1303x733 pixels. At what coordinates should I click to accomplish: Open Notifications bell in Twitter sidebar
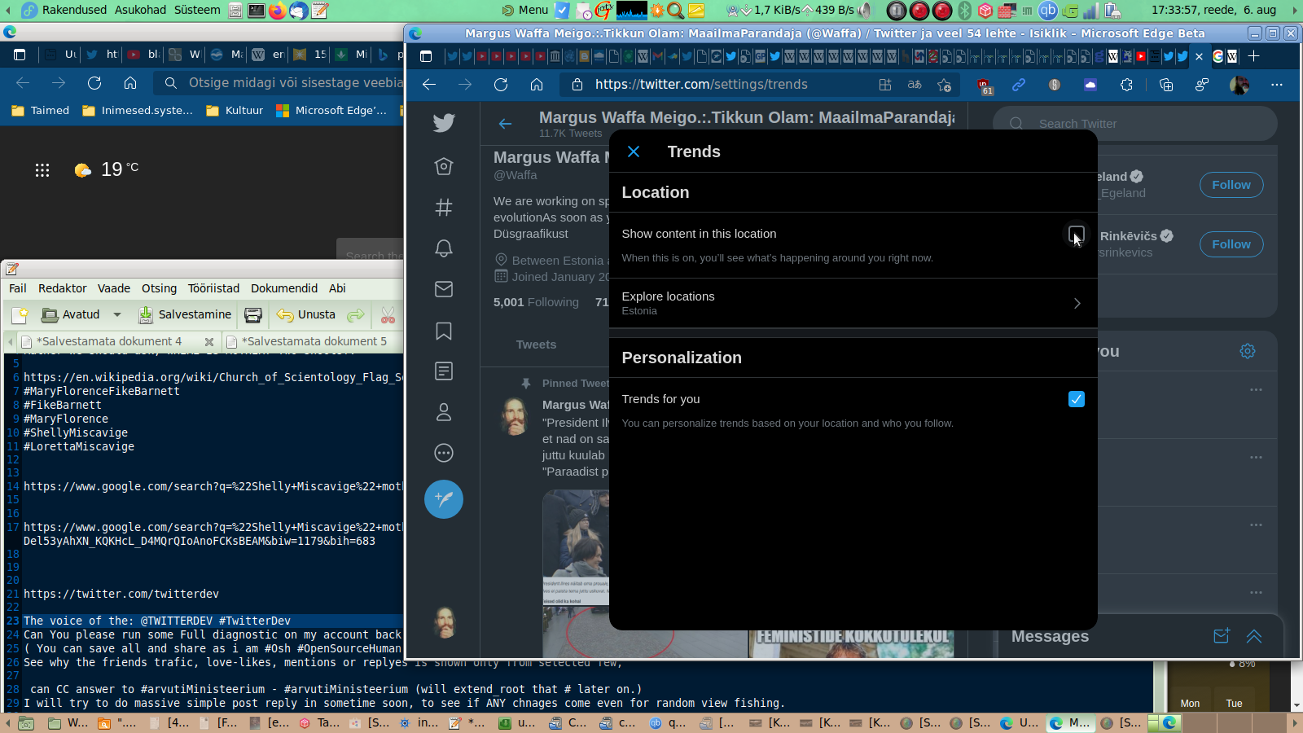444,248
